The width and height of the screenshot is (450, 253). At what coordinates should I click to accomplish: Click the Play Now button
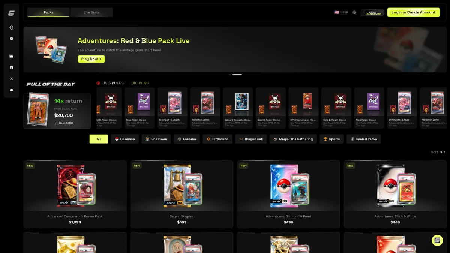point(91,59)
